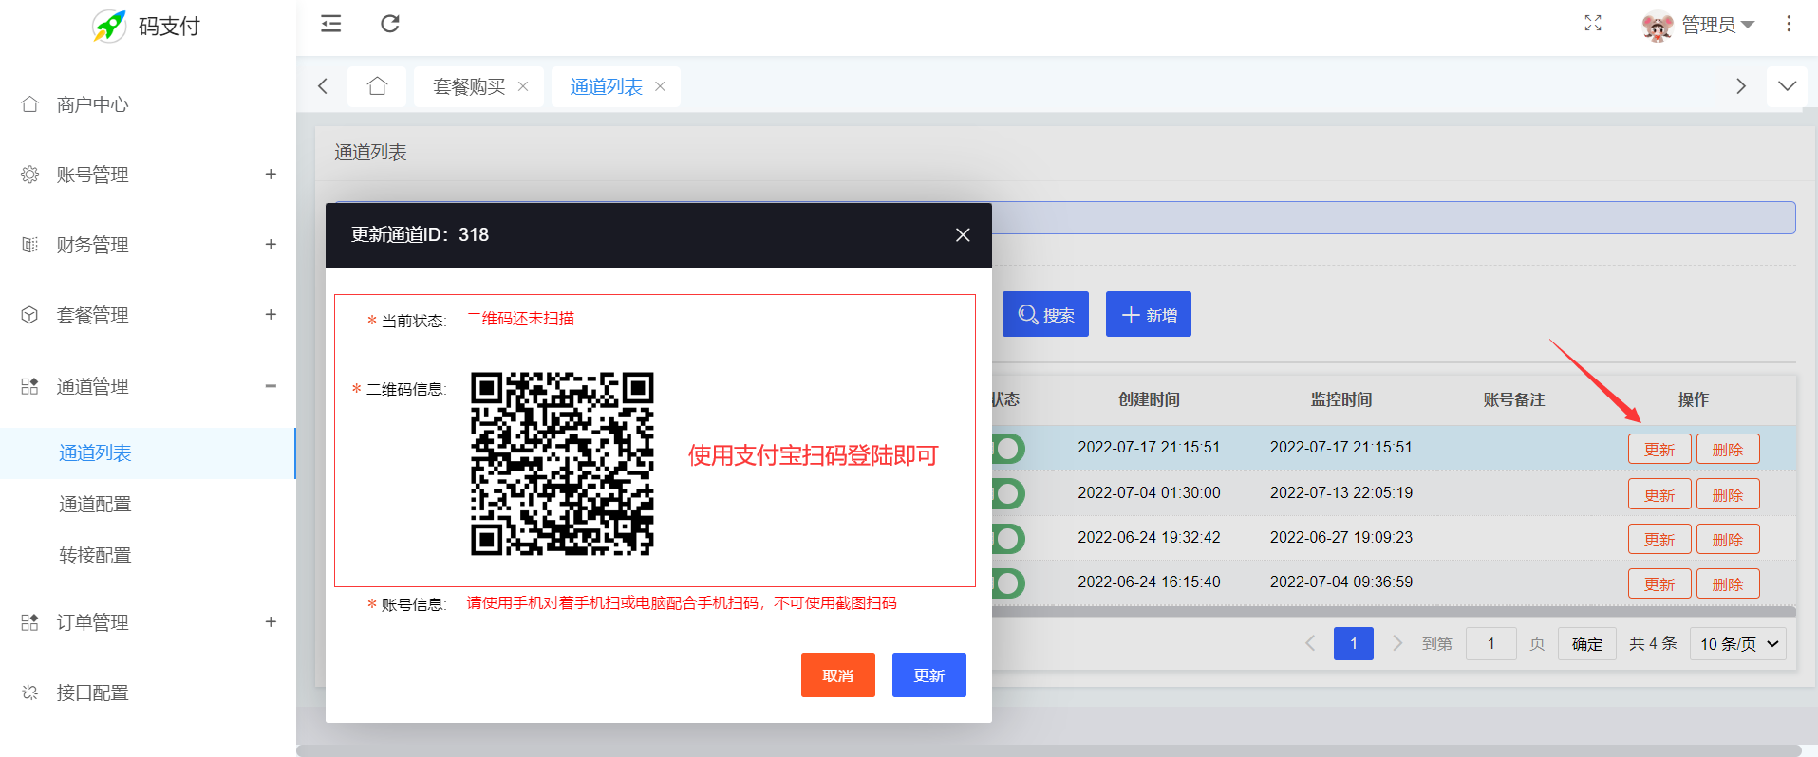The height and width of the screenshot is (757, 1818).
Task: Open the tab options dropdown chevron
Action: [x=1788, y=86]
